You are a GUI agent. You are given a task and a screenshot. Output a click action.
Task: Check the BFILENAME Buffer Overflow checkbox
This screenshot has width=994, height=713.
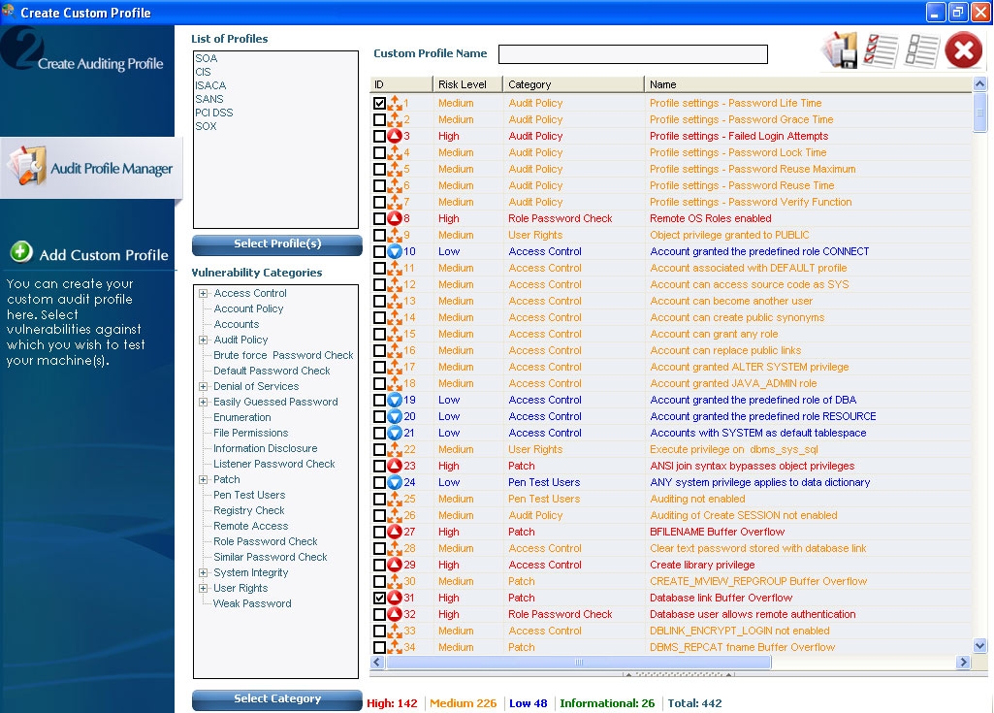click(x=379, y=532)
